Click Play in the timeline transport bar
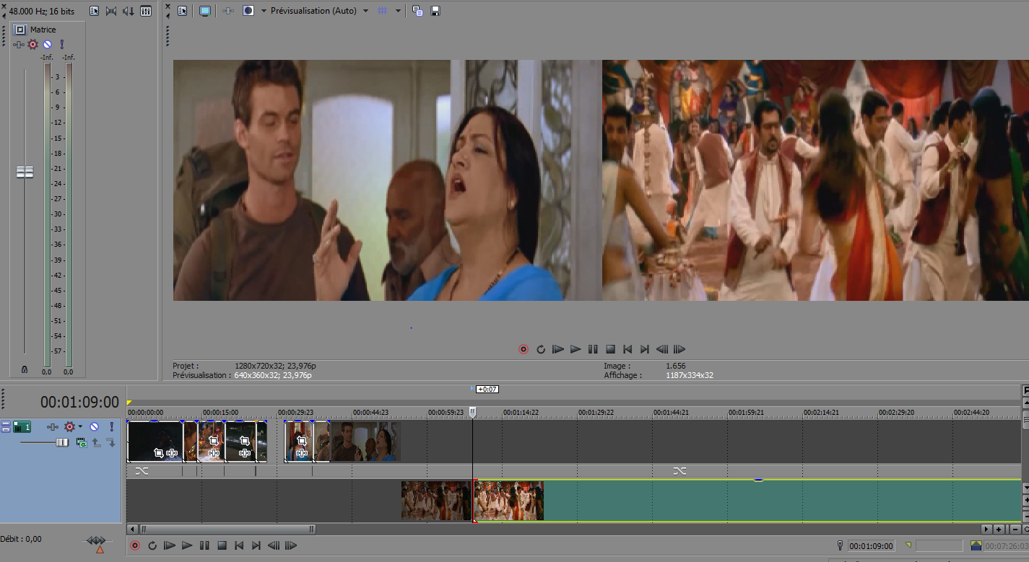This screenshot has width=1029, height=562. pos(187,545)
